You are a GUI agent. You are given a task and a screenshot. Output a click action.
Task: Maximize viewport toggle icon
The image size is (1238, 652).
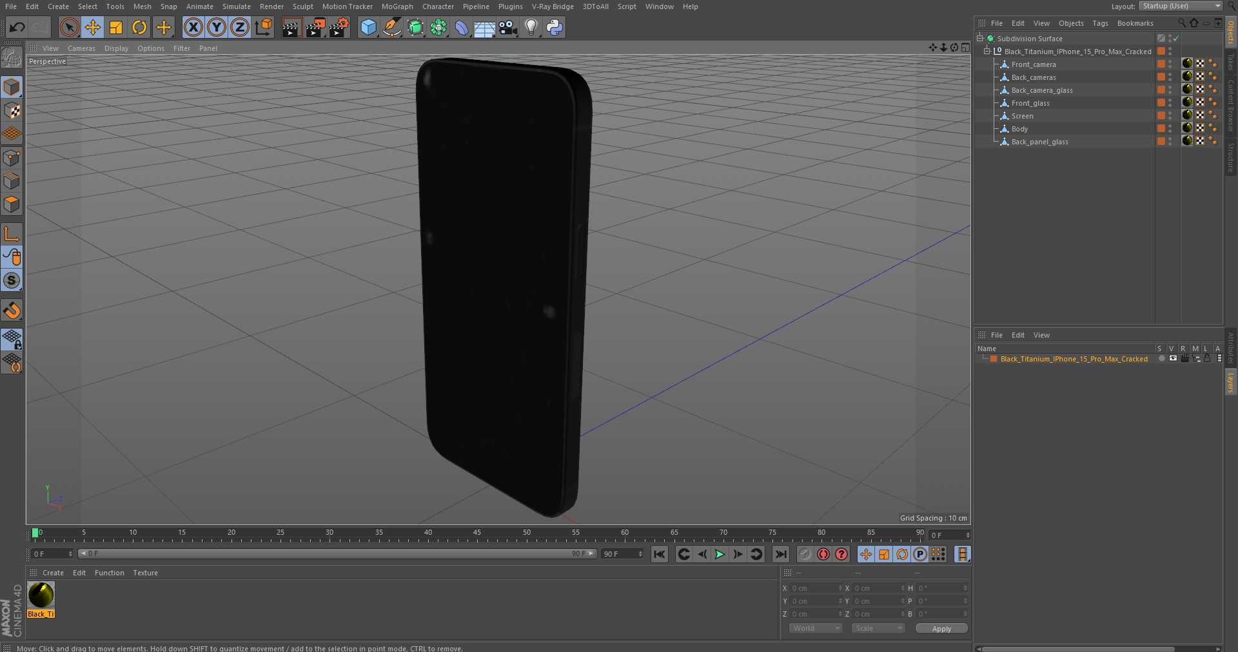click(x=965, y=48)
